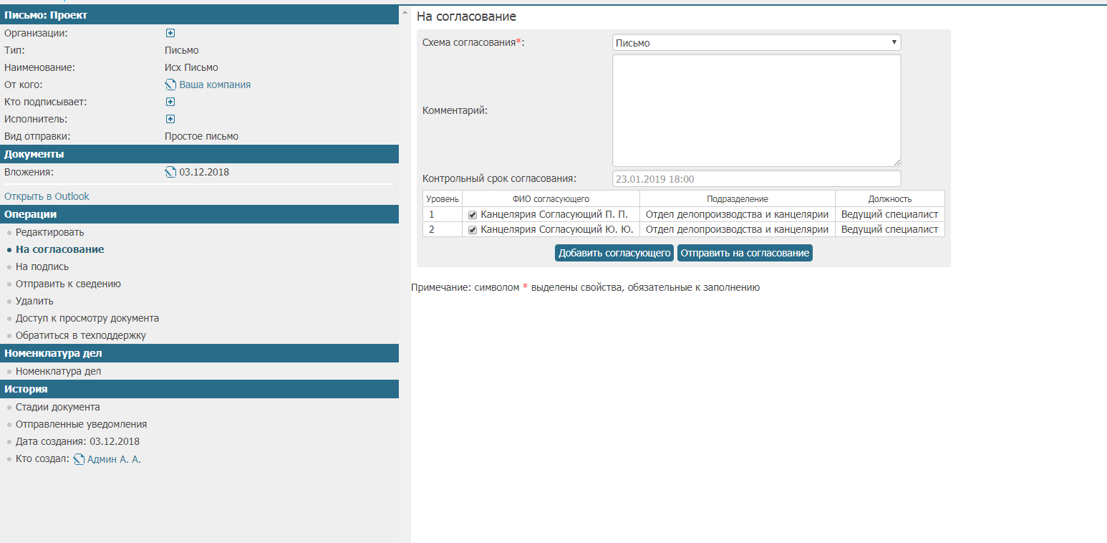Click the card icon beside Админ А. А.
Screen dimensions: 1107x543
pos(79,459)
